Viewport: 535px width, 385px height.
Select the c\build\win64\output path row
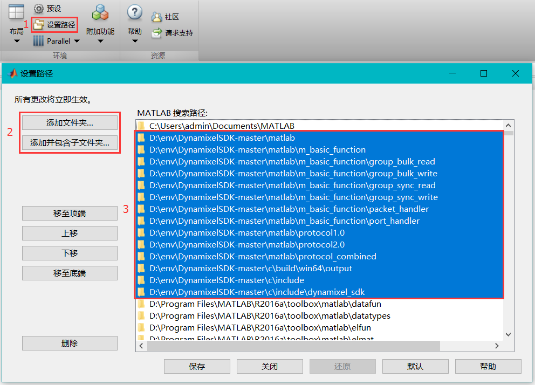click(319, 269)
